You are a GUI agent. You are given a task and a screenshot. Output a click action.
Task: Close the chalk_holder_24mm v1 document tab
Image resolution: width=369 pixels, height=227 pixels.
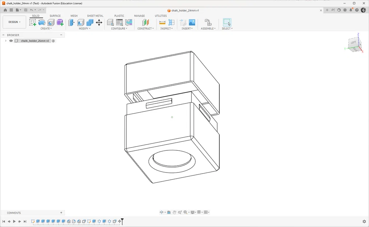coord(321,10)
